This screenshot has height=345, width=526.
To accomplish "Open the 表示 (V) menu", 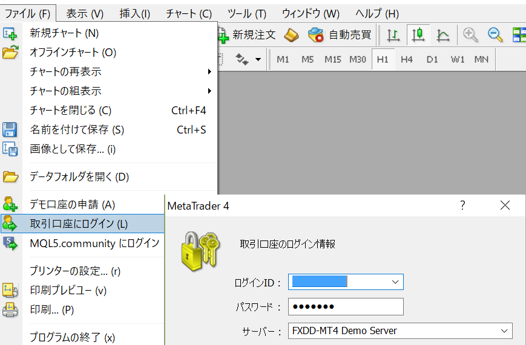I will [x=85, y=14].
